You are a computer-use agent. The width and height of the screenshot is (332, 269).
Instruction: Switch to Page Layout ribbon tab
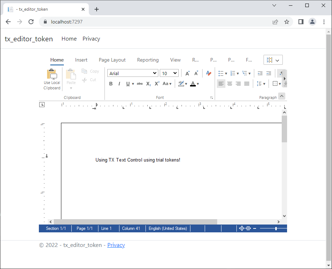(112, 60)
